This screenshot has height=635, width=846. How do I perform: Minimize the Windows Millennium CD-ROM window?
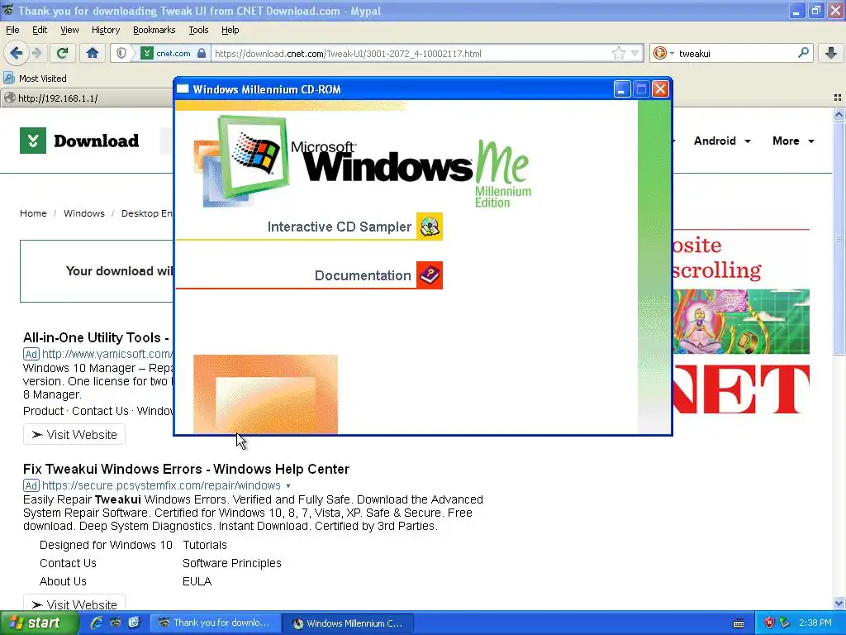621,89
